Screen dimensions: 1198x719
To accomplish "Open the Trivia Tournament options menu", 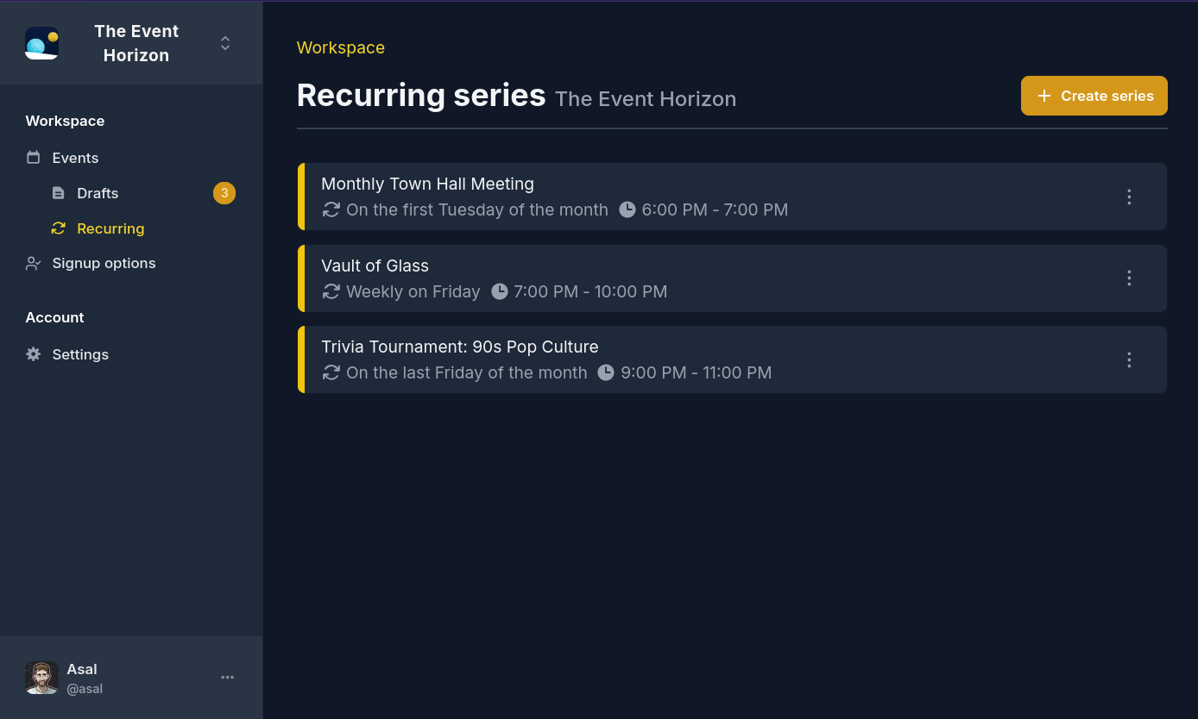I will click(1129, 359).
